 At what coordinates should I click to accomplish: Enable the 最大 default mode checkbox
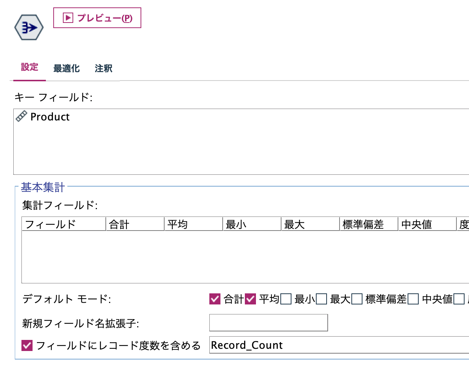point(321,299)
